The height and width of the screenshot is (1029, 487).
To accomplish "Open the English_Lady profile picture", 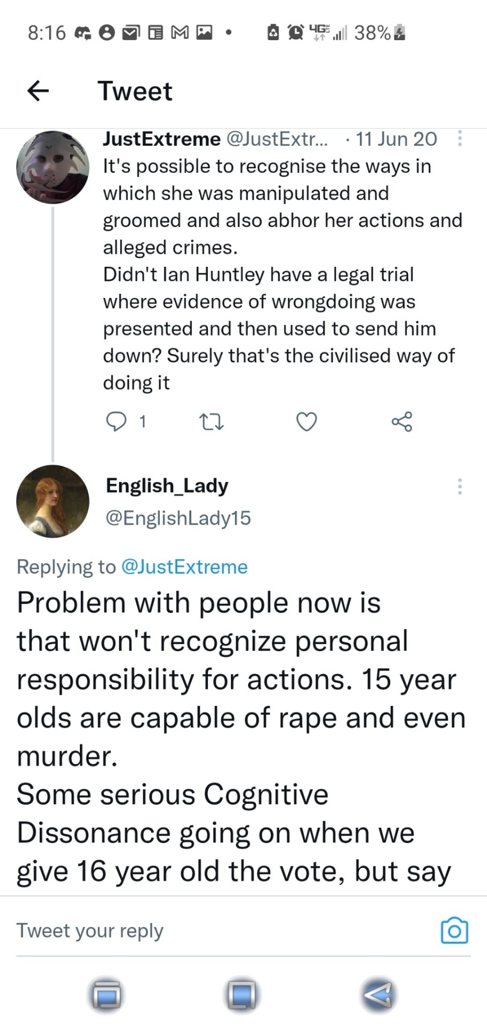I will [53, 501].
